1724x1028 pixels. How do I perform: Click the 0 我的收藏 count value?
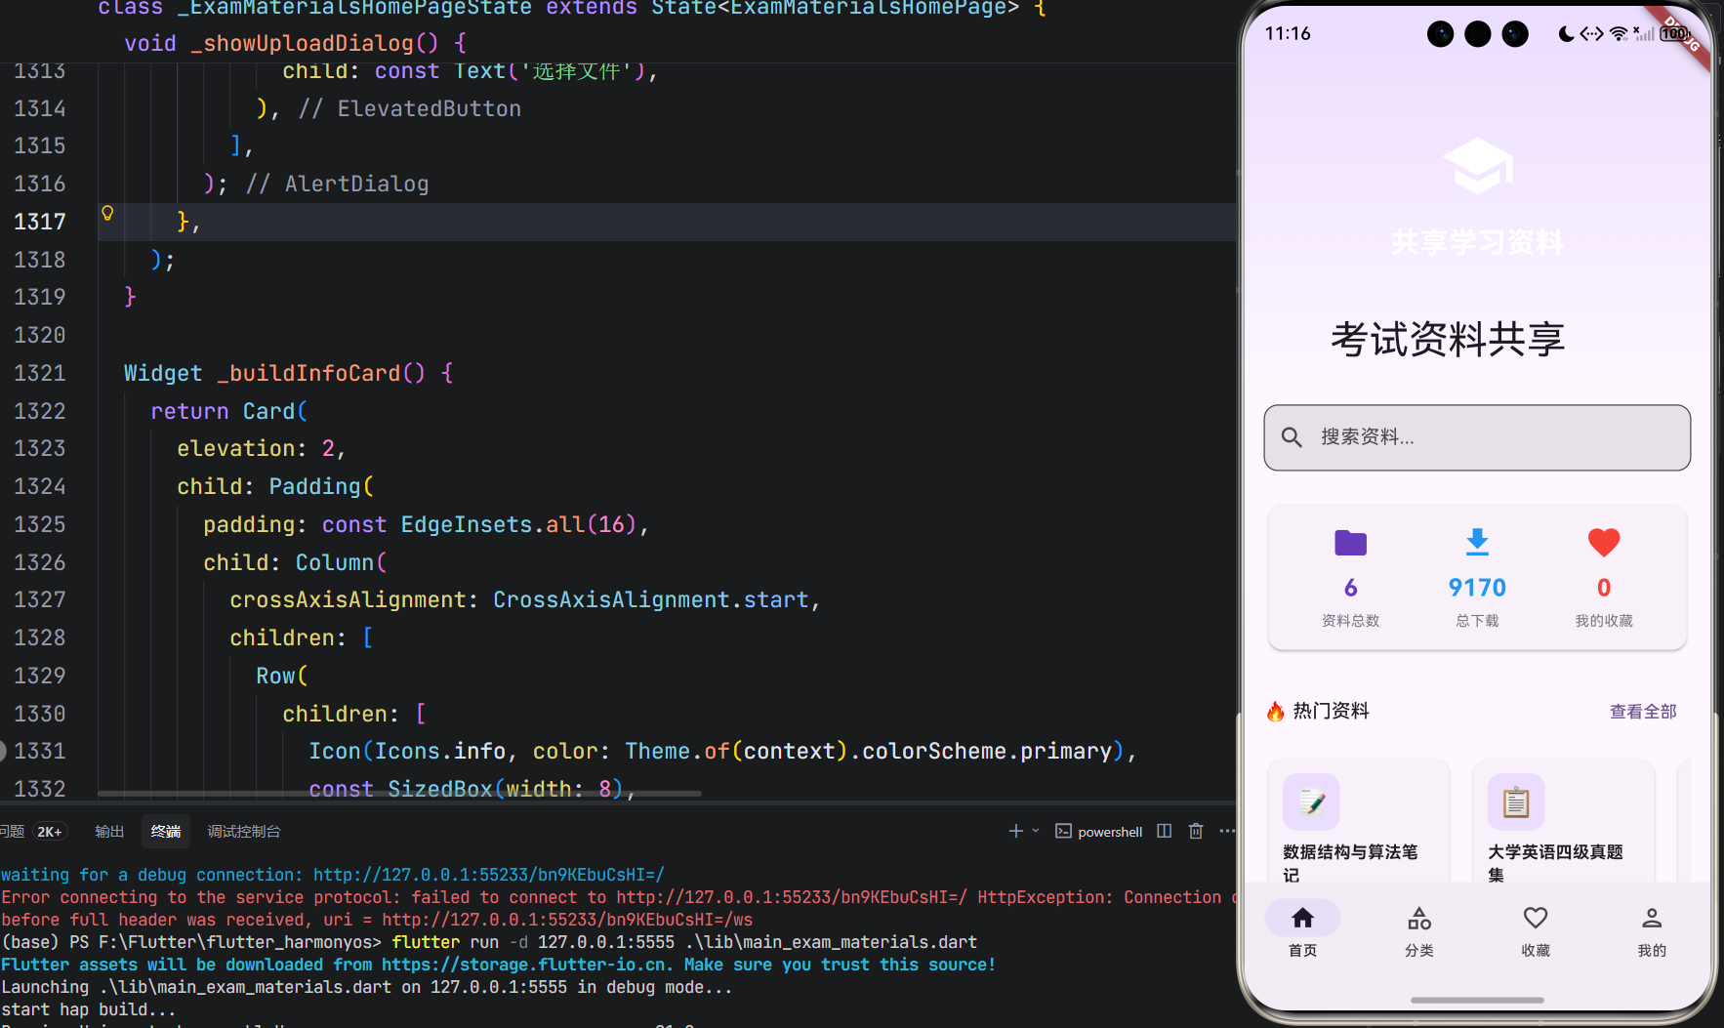1603,588
